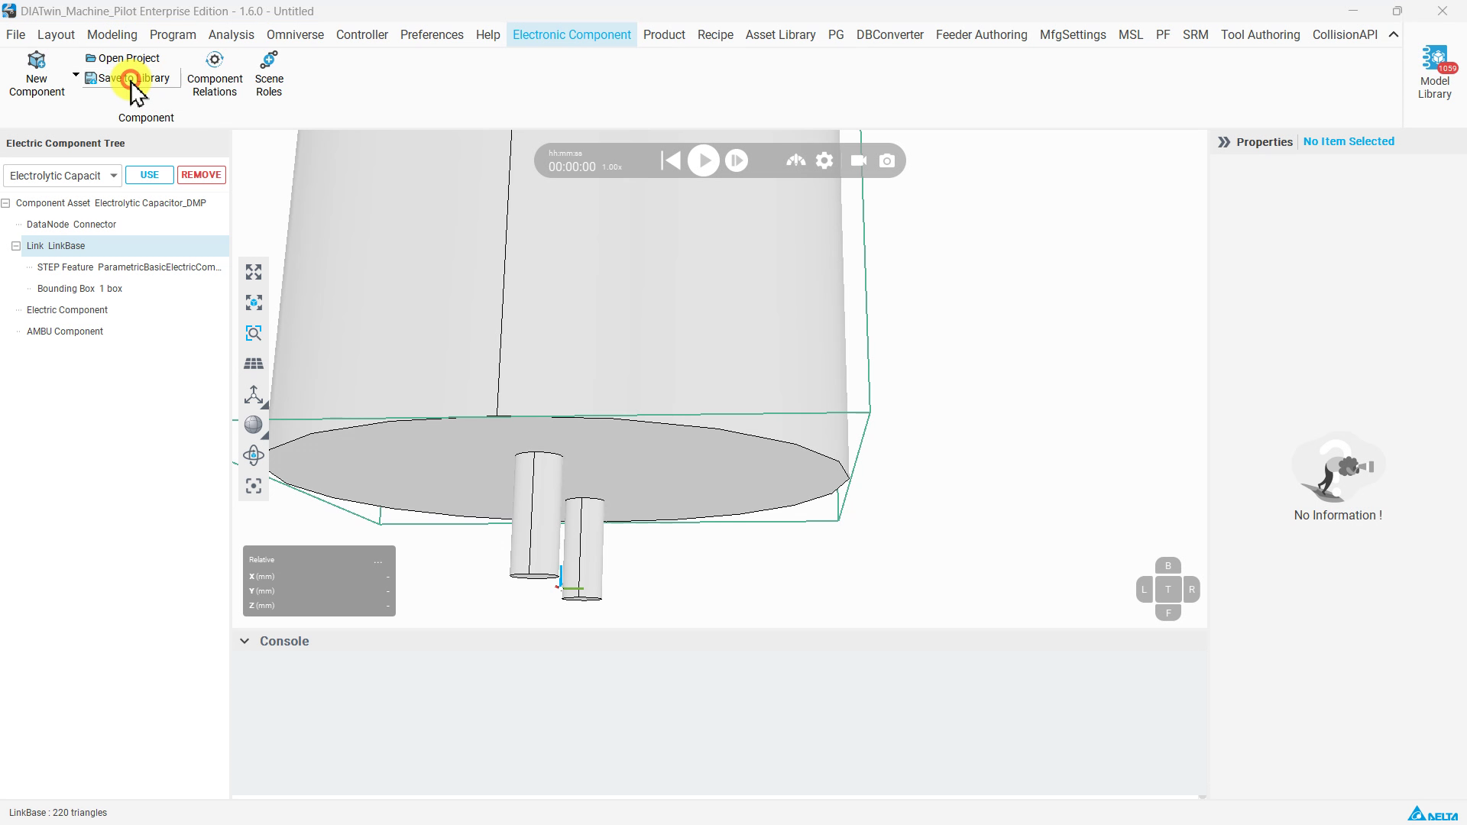
Task: Open simulation settings gear
Action: click(x=824, y=161)
